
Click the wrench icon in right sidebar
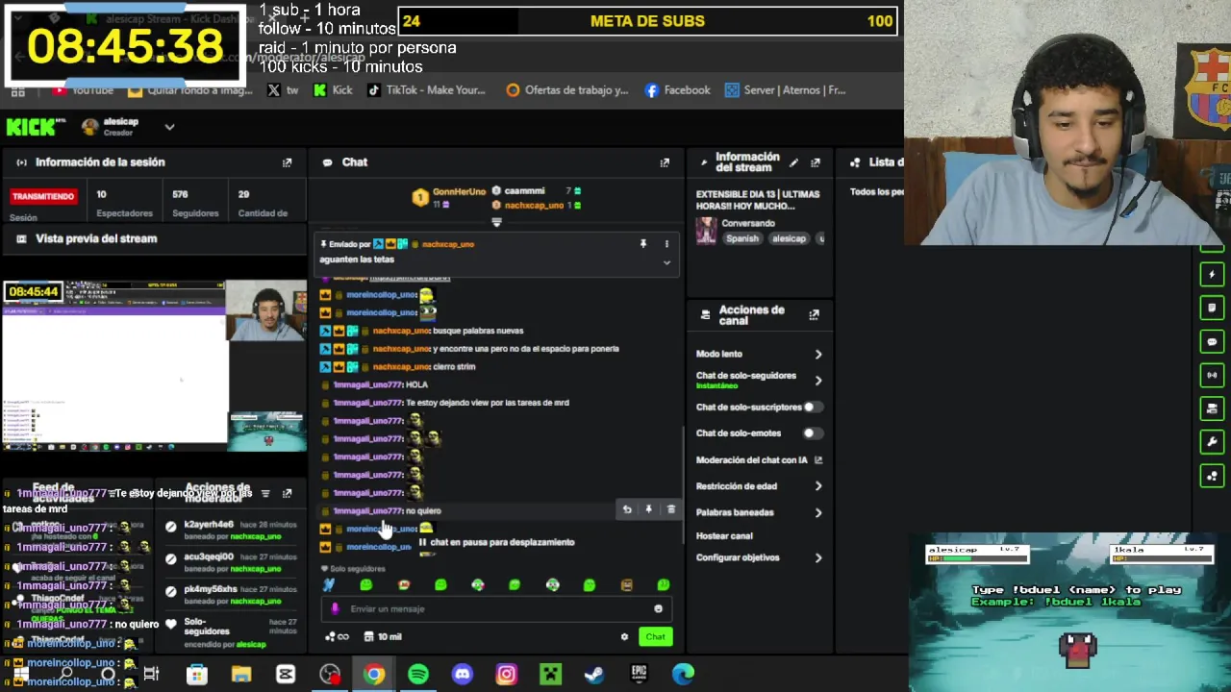pyautogui.click(x=1212, y=442)
